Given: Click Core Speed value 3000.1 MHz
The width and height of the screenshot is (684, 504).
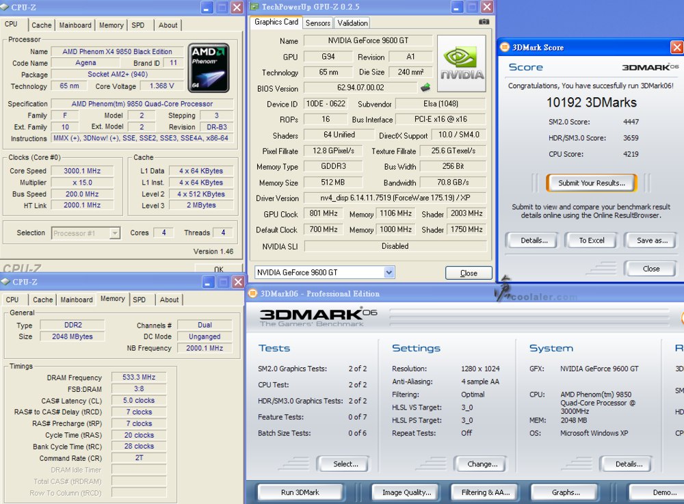Looking at the screenshot, I should [82, 171].
